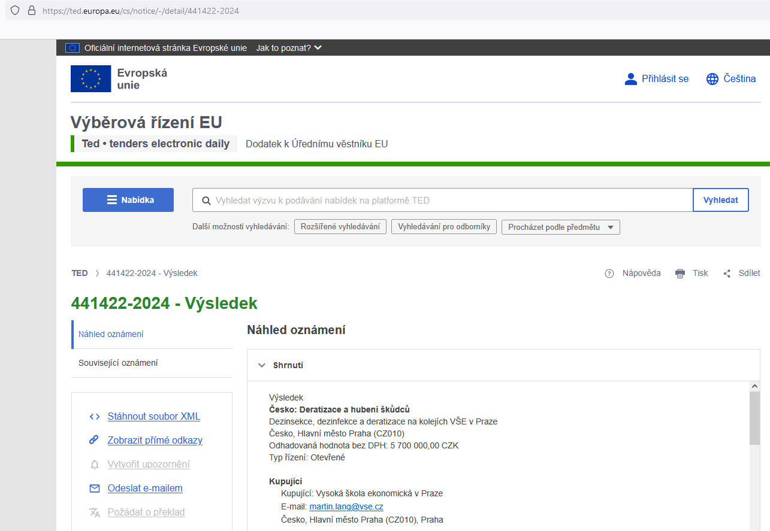Image resolution: width=770 pixels, height=531 pixels.
Task: Click the help question mark icon
Action: point(609,274)
